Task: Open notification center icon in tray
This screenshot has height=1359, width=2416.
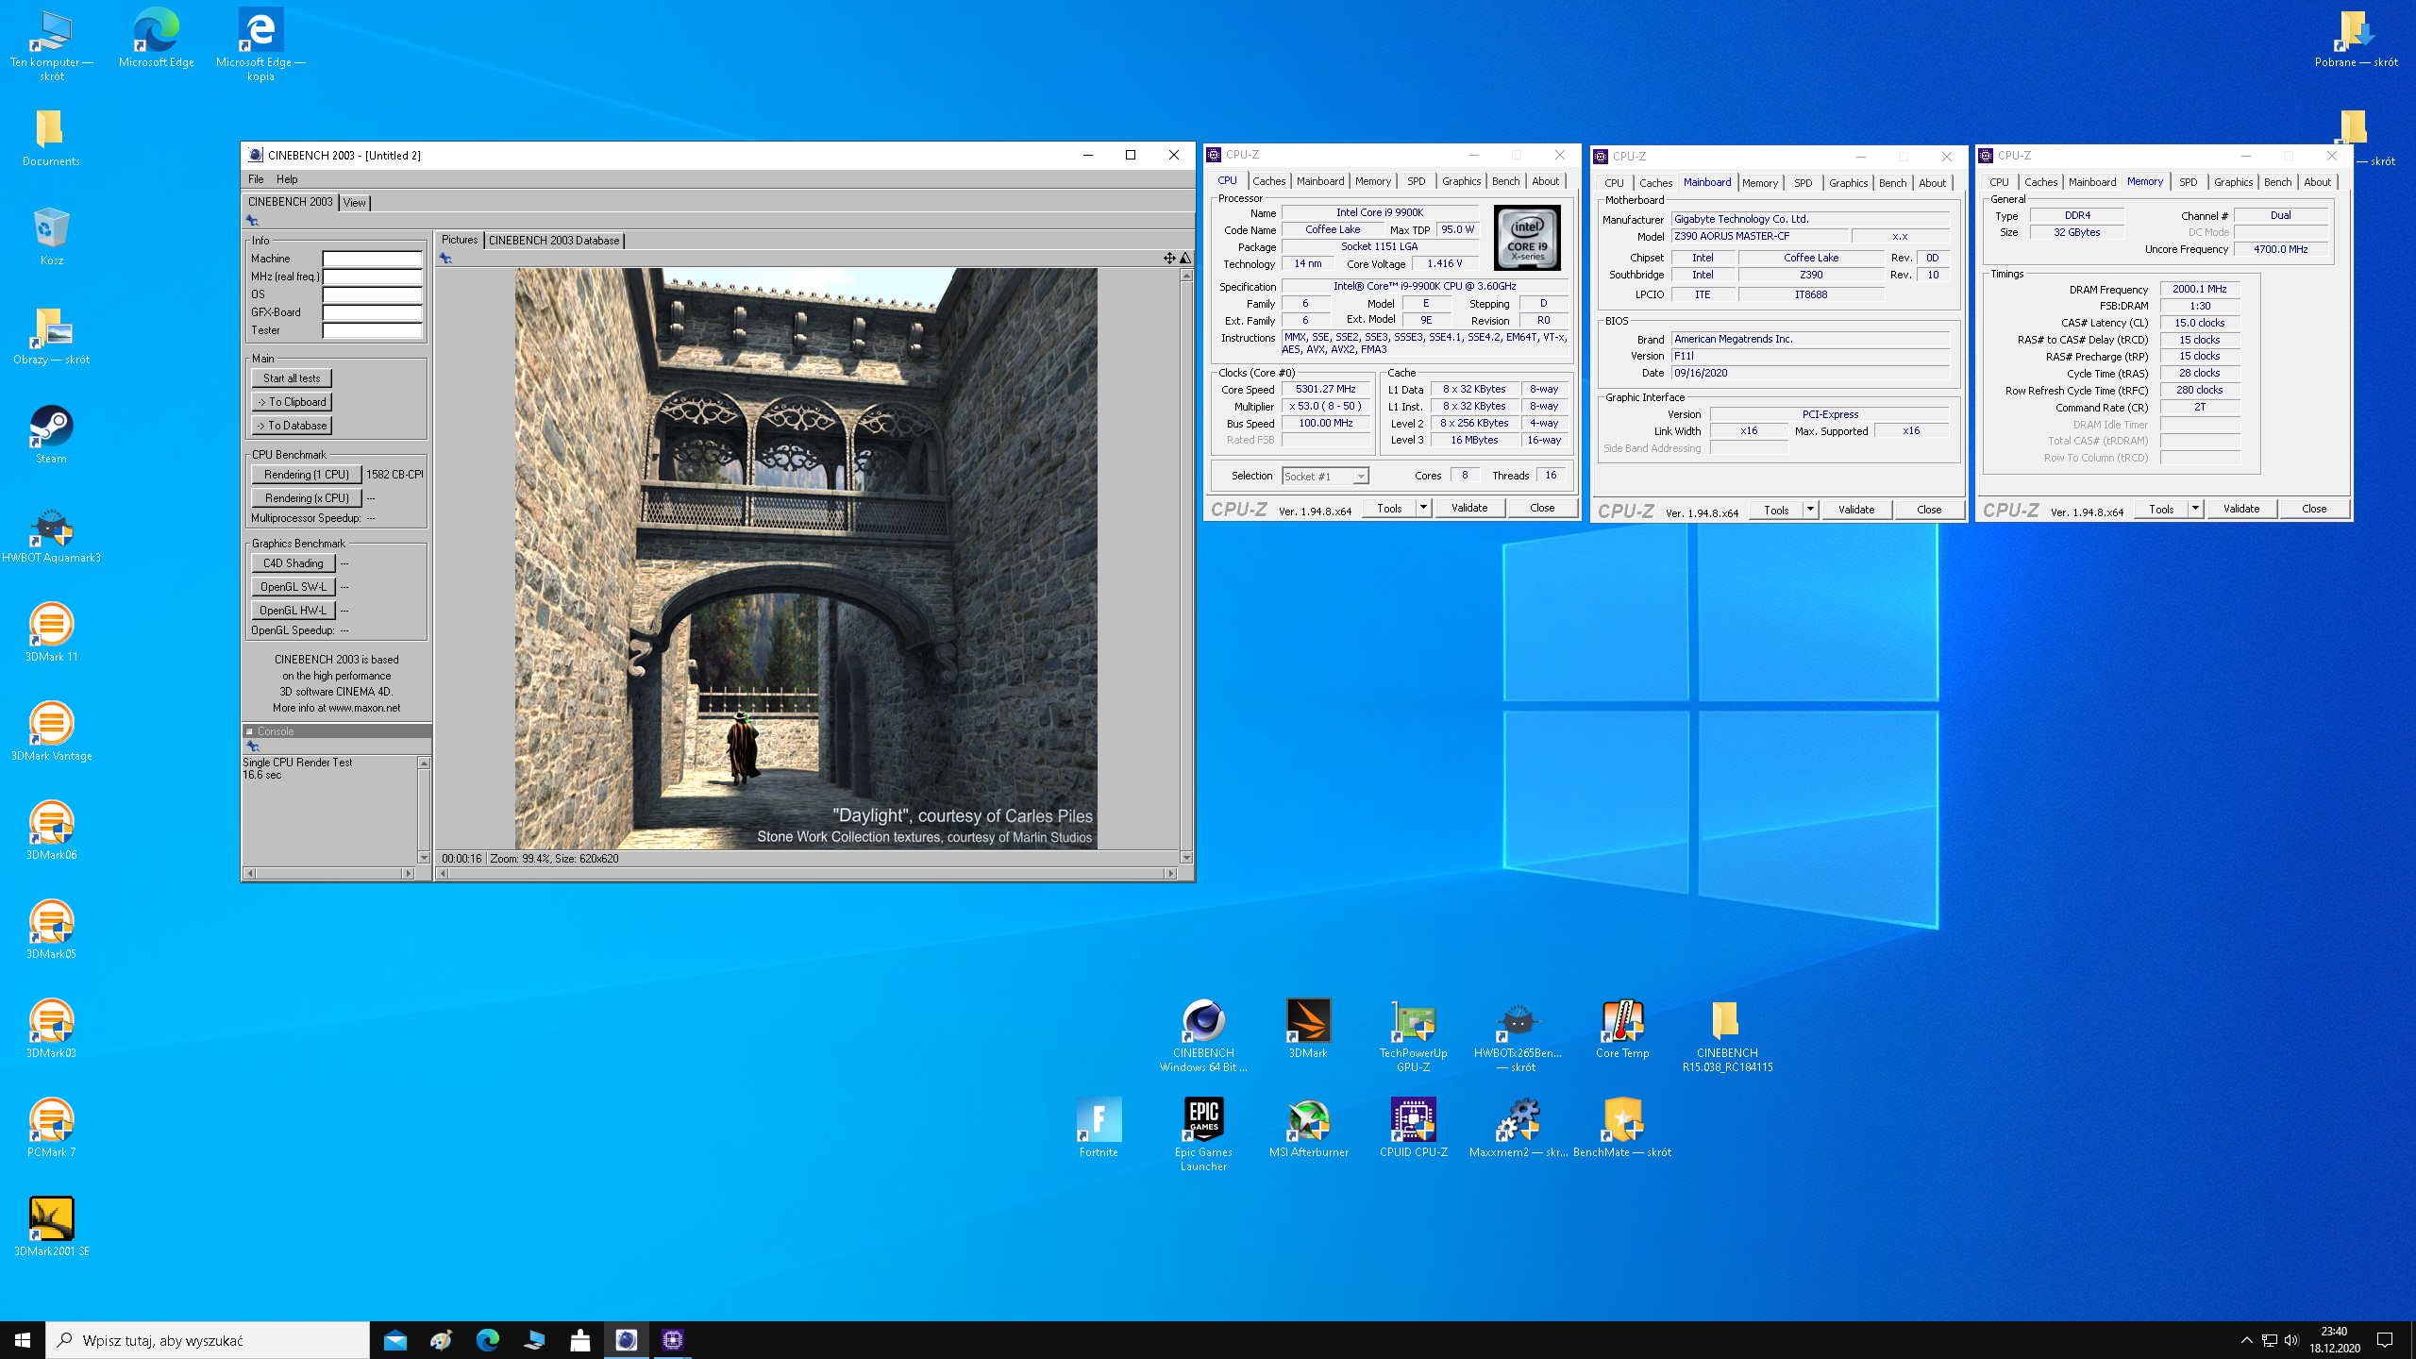Action: tap(2385, 1340)
